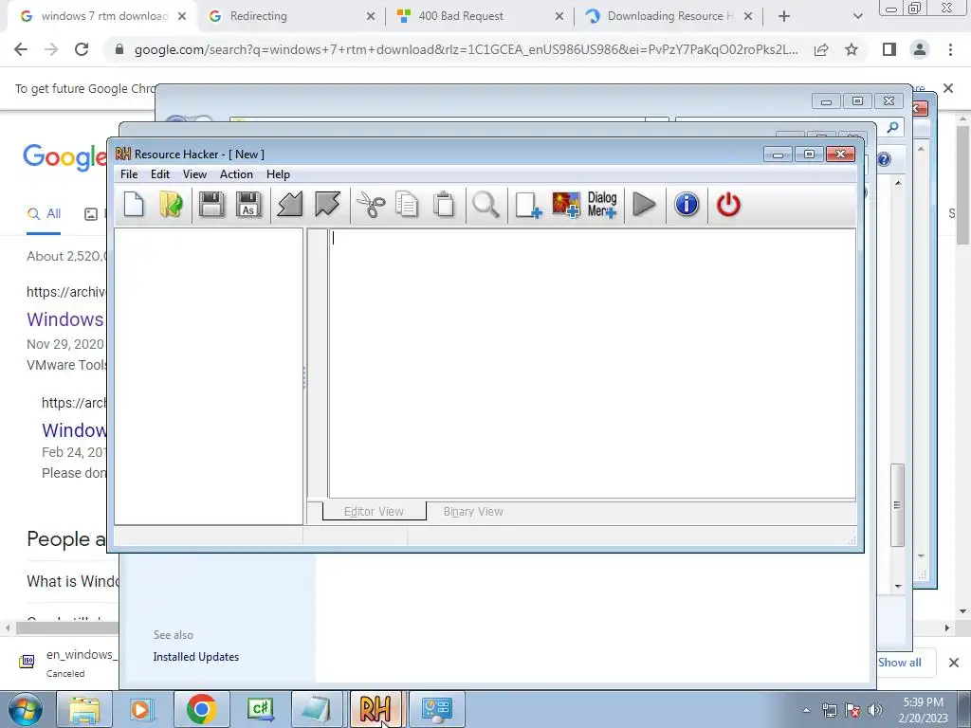The image size is (971, 728).
Task: Click the taskbar clock showing 5:39 PM
Action: 924,710
